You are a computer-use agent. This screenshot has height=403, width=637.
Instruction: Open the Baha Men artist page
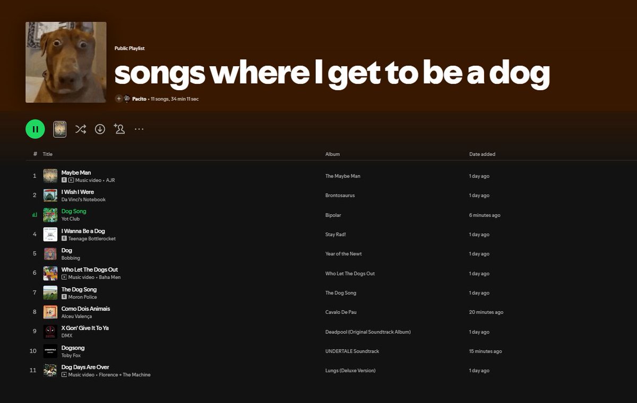(109, 277)
